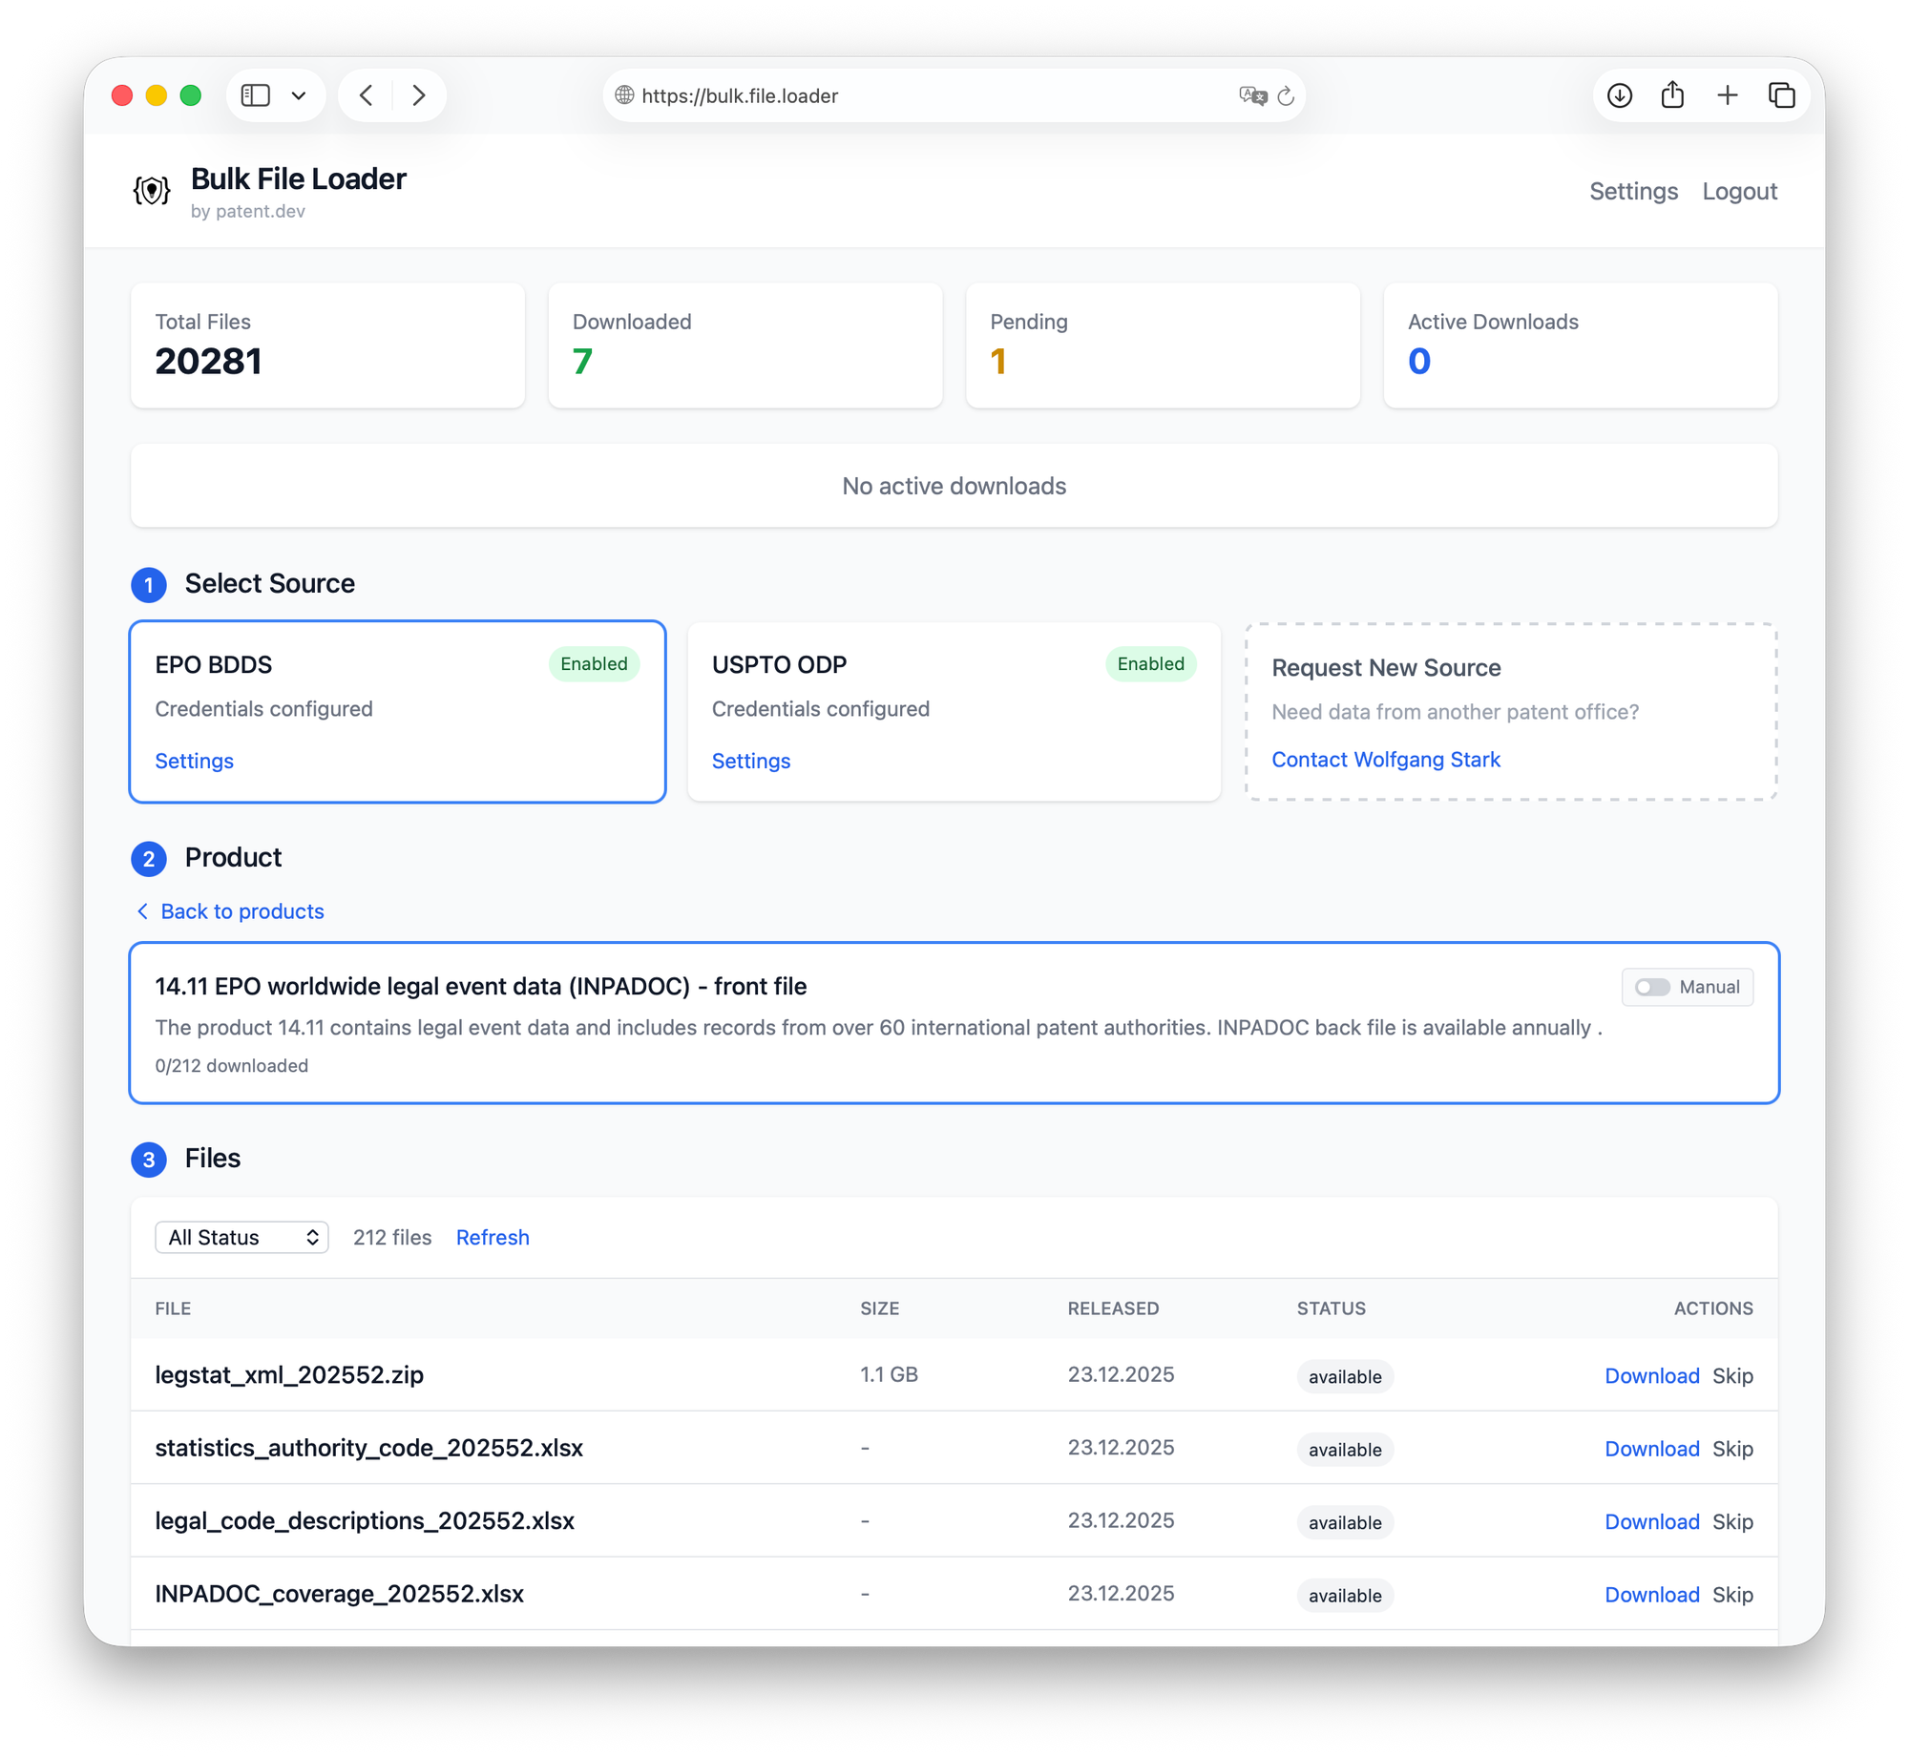This screenshot has width=1909, height=1757.
Task: Open the translate icon in address bar
Action: click(1251, 95)
